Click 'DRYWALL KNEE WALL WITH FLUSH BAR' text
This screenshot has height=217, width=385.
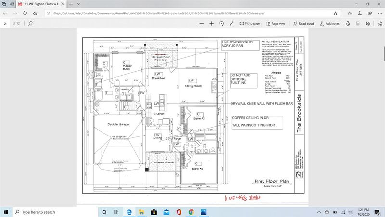261,104
